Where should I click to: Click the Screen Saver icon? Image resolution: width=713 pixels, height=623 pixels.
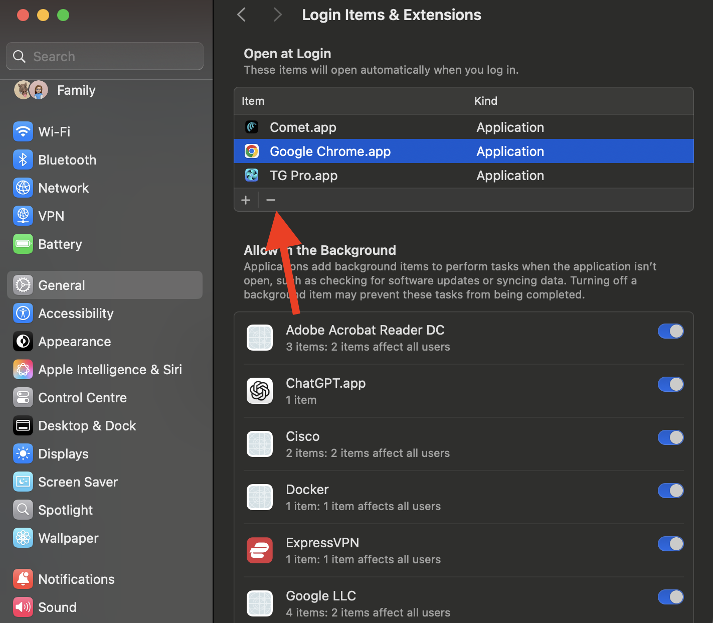point(23,482)
